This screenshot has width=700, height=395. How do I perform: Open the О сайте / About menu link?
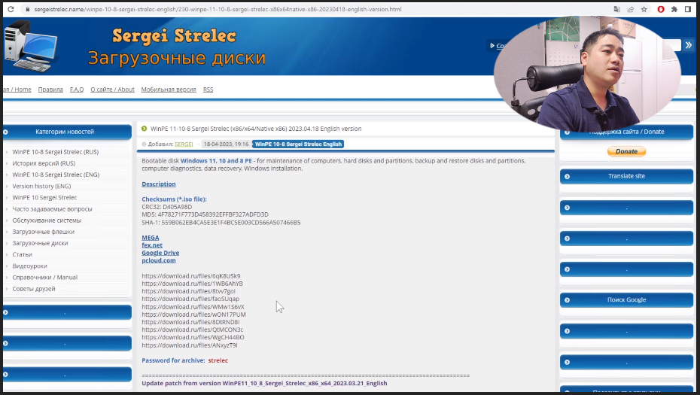tap(112, 90)
